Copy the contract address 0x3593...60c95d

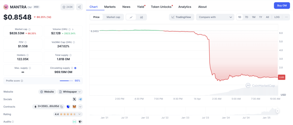click(x=61, y=106)
